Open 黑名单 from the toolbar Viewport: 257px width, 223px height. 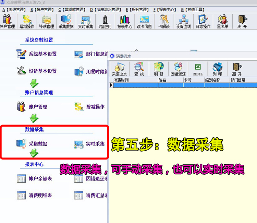coord(222,21)
